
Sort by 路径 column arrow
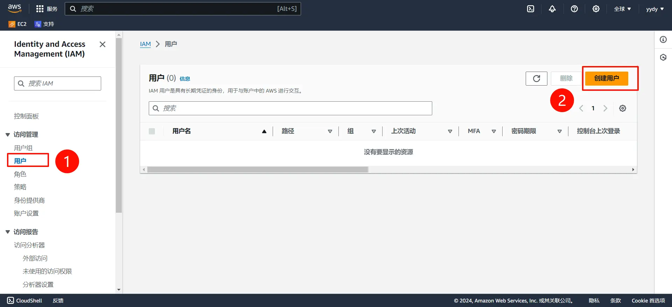pyautogui.click(x=330, y=131)
